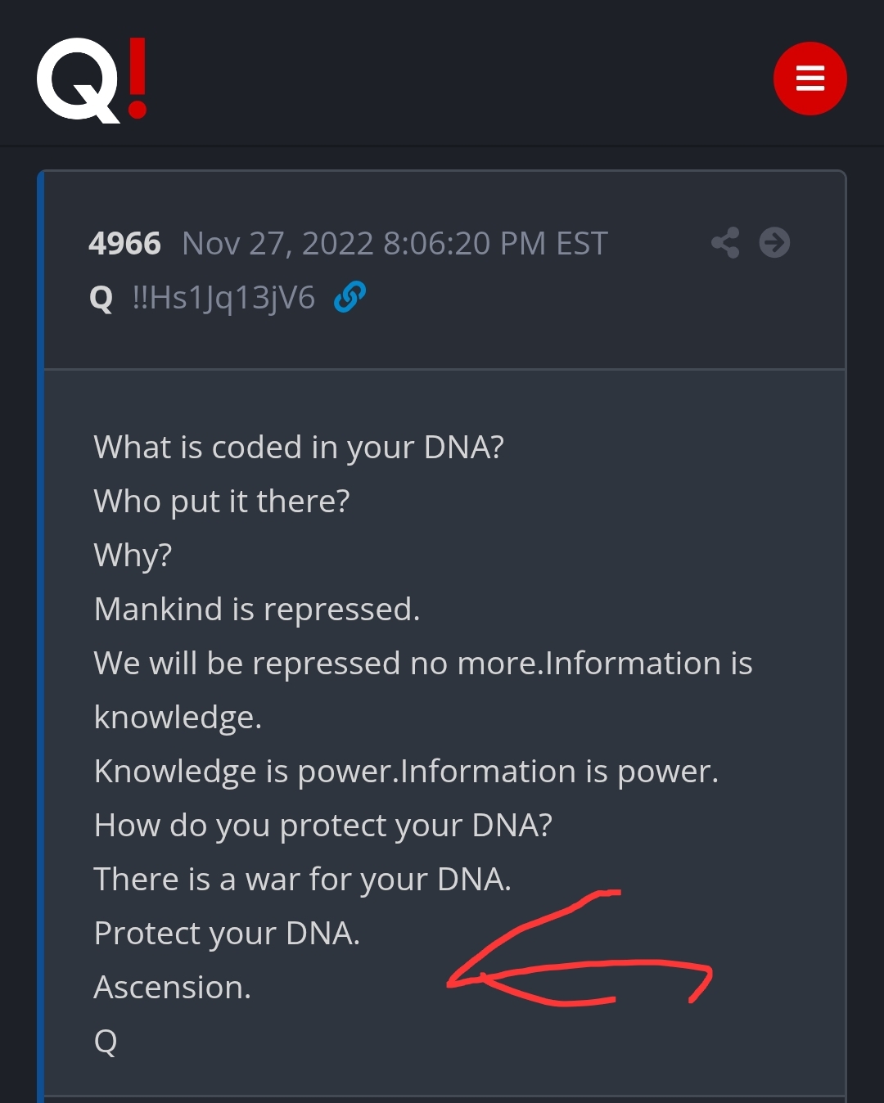The width and height of the screenshot is (884, 1103).
Task: Click the "Who put it there?" line
Action: click(222, 501)
